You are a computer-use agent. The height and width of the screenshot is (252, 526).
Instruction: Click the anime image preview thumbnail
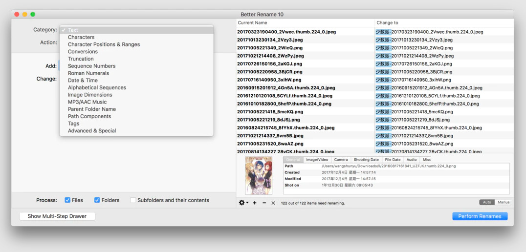(259, 176)
